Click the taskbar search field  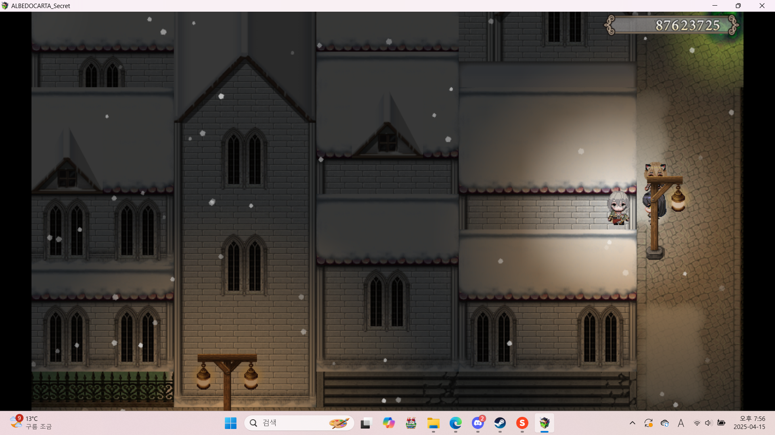click(299, 423)
